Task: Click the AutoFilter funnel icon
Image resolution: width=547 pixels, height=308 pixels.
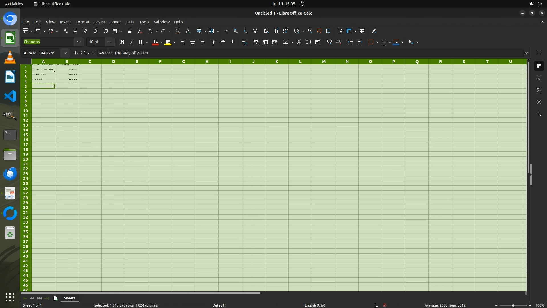Action: (x=255, y=31)
